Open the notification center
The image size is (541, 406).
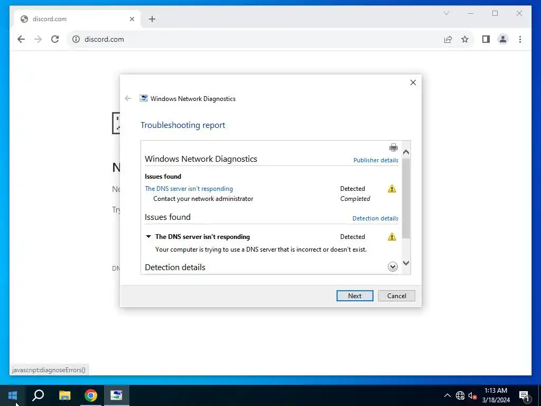[x=524, y=395]
